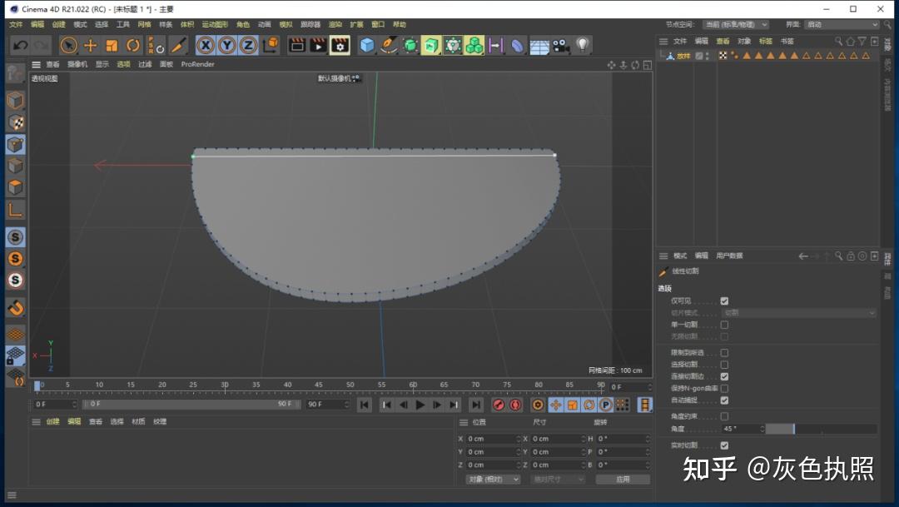
Task: Toggle the X-axis lock
Action: [x=205, y=45]
